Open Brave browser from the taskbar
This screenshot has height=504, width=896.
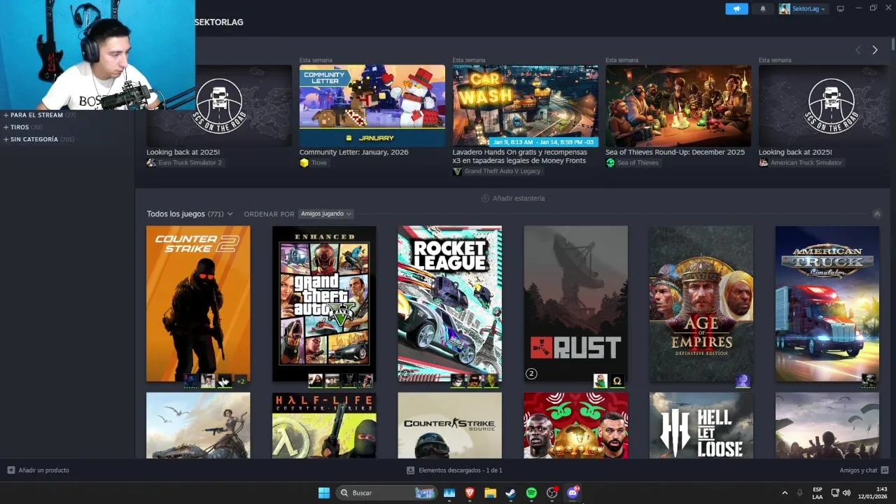(470, 493)
